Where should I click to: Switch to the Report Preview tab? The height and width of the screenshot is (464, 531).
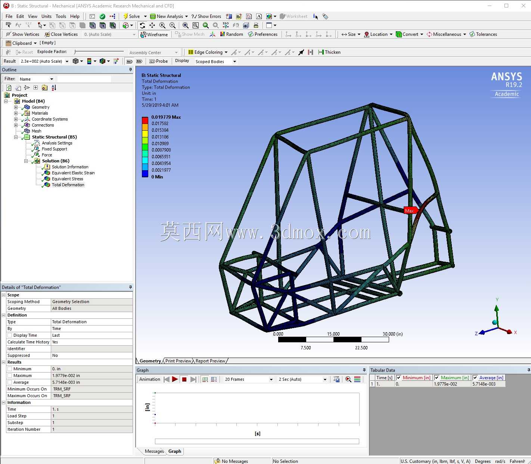coord(210,361)
